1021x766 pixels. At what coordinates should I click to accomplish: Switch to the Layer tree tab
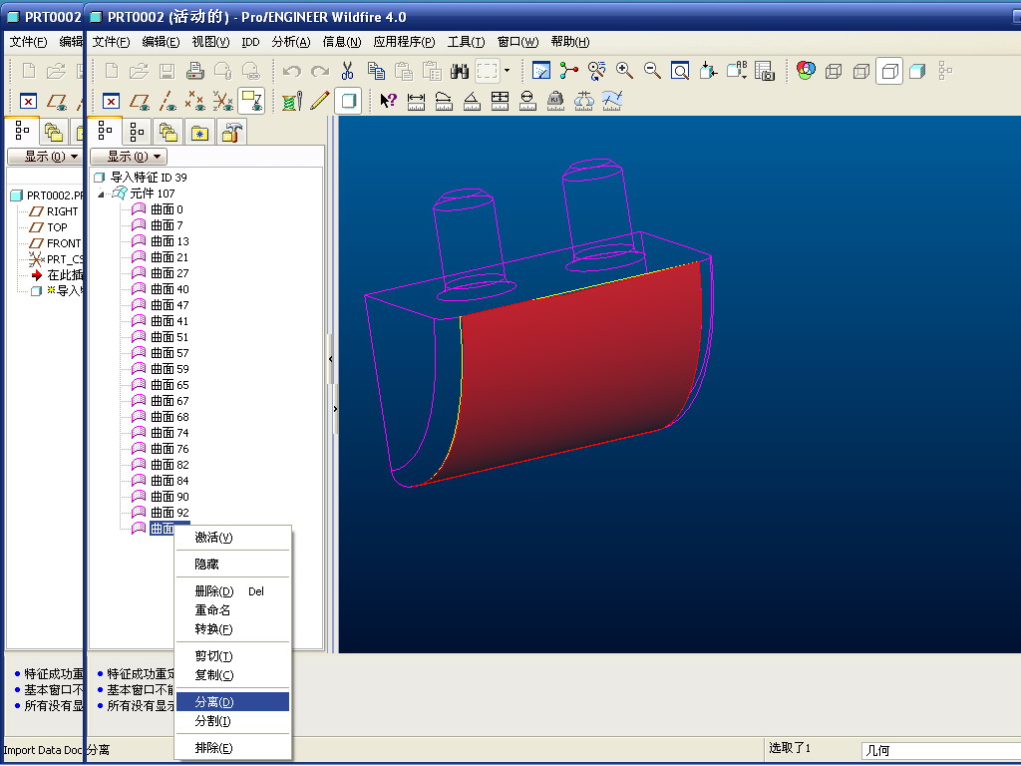(137, 133)
